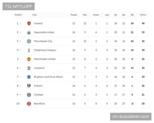154x123 pixels.
Task: Click the Tottenham Hotspur crest icon
Action: coord(29,50)
